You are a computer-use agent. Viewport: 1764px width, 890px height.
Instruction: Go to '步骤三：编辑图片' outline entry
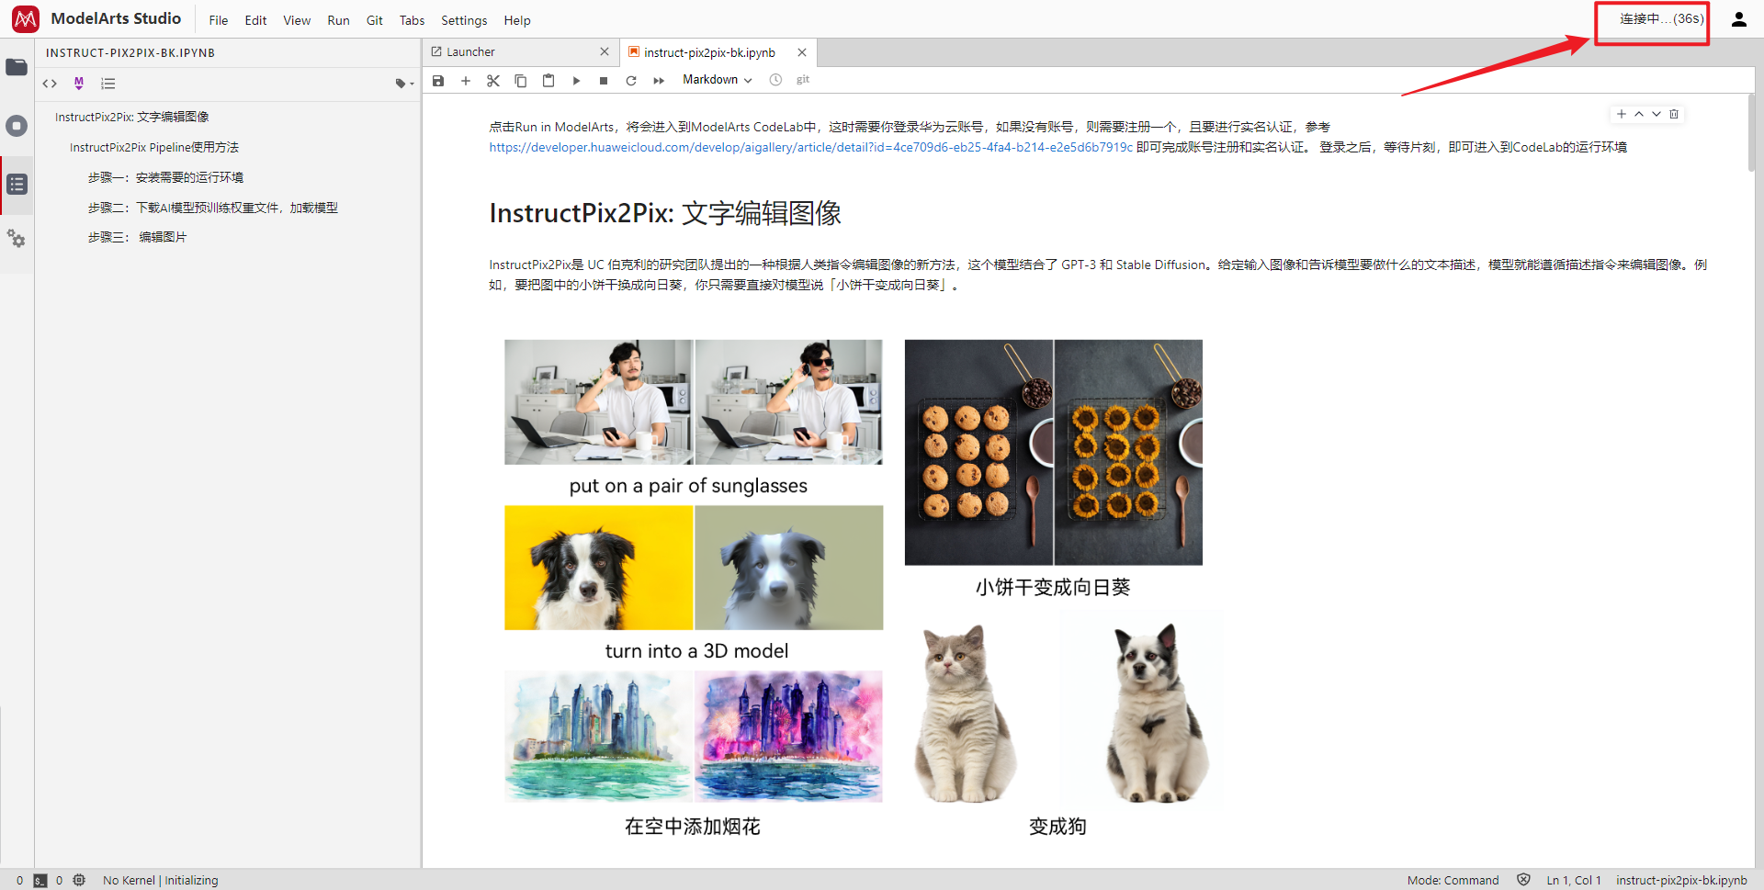click(137, 237)
